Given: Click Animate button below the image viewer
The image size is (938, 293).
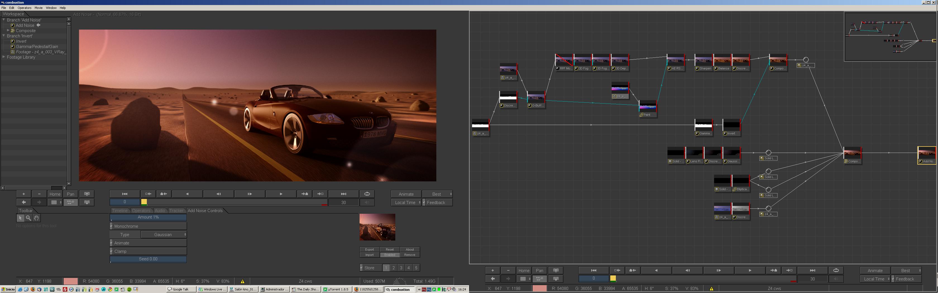Looking at the screenshot, I should 406,194.
